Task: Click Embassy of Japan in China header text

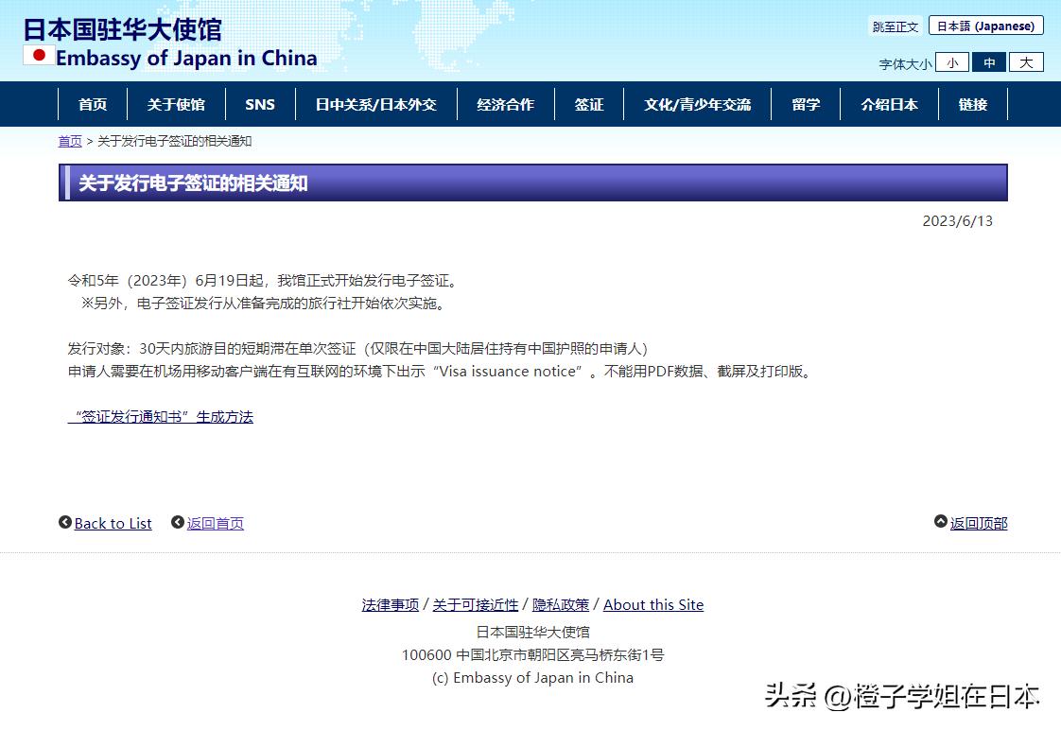Action: tap(186, 59)
